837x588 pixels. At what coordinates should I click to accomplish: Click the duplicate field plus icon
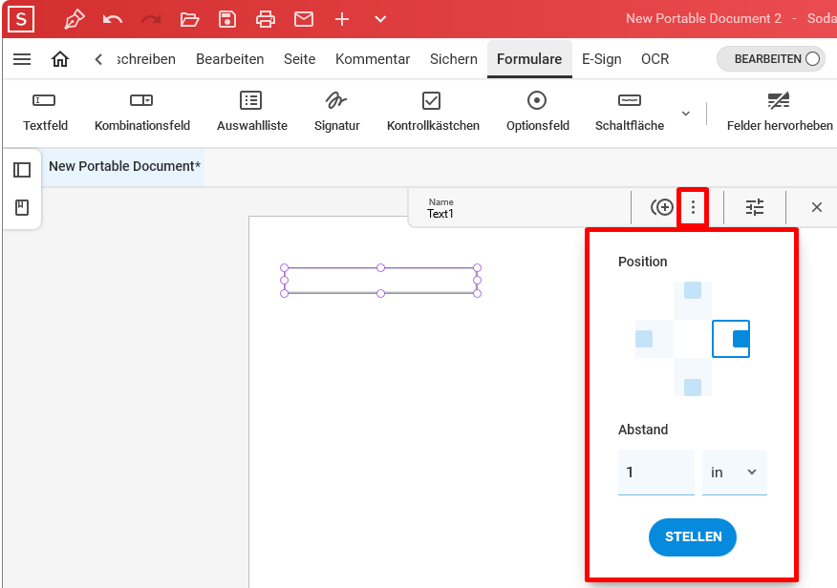(x=662, y=207)
